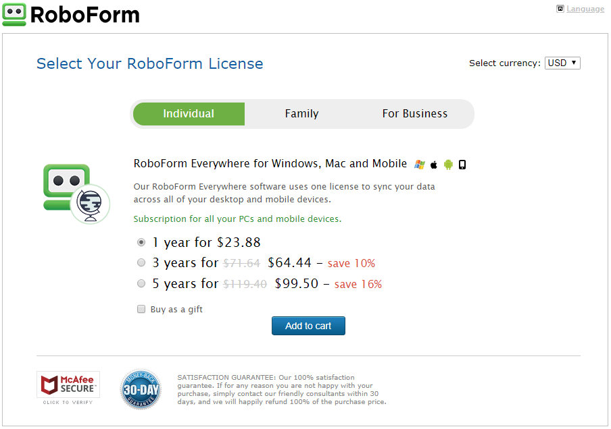Image resolution: width=611 pixels, height=429 pixels.
Task: Click the mobile phone device icon
Action: 462,165
